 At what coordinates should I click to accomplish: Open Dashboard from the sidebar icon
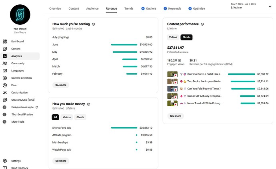coord(5,42)
